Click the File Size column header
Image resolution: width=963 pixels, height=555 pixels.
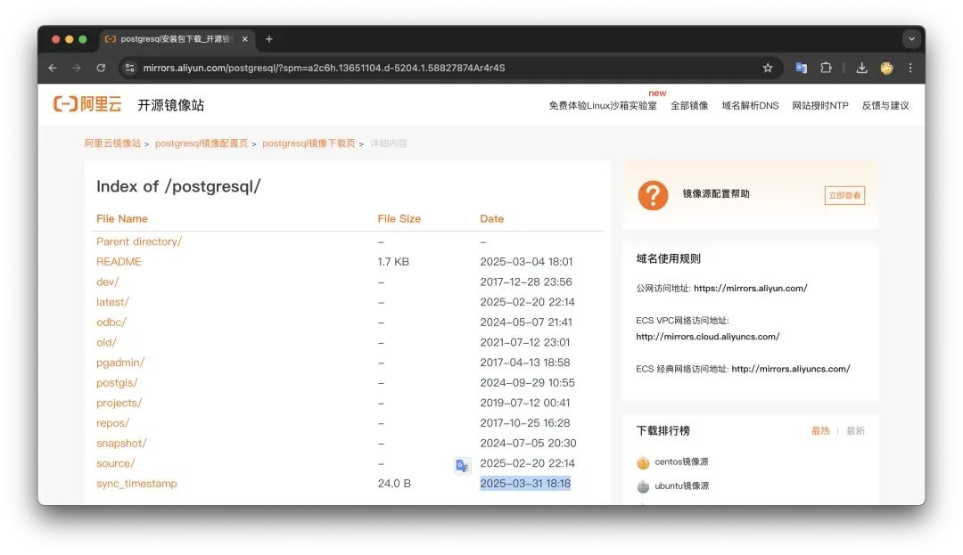pyautogui.click(x=399, y=219)
